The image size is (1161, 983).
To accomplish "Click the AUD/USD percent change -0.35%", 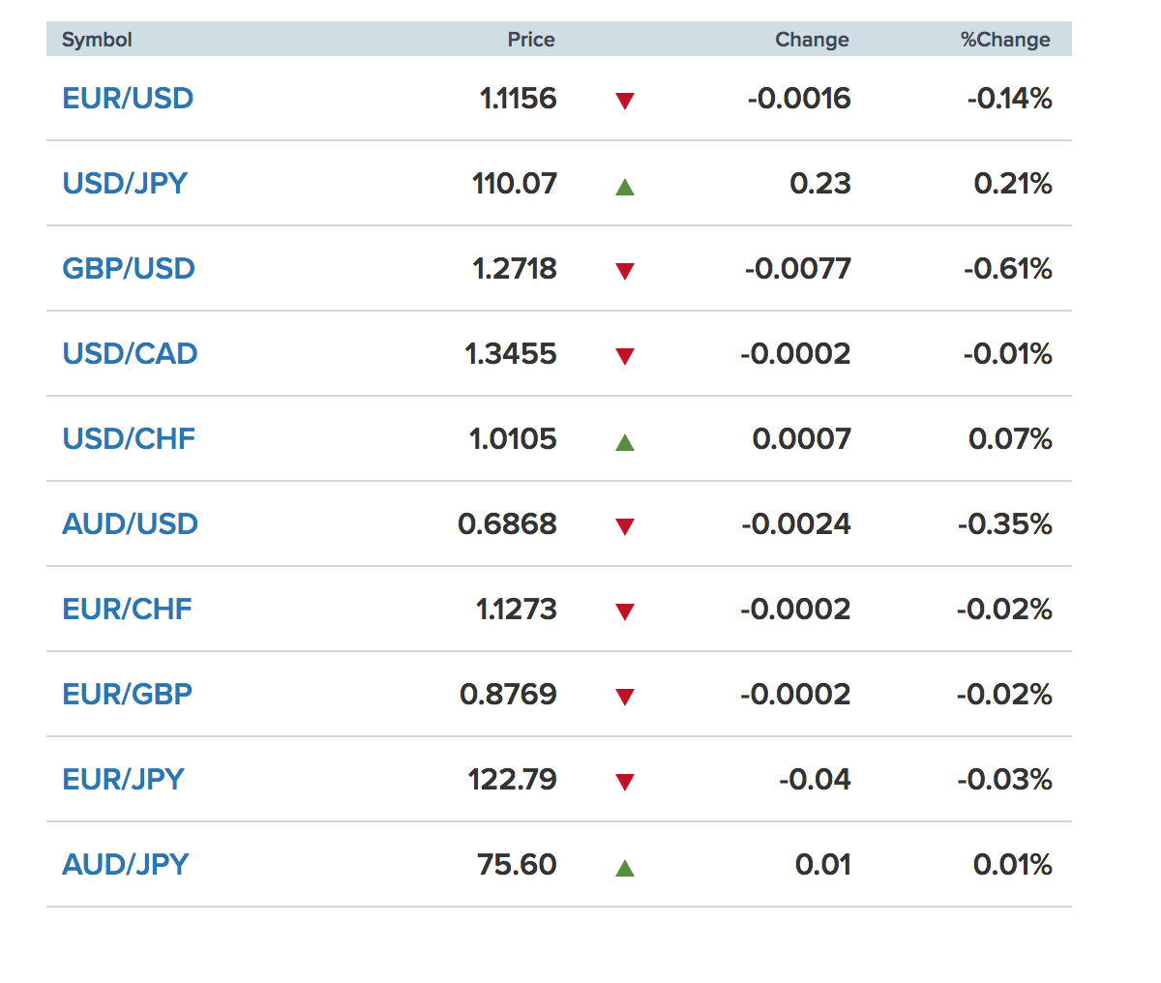I will 1005,524.
